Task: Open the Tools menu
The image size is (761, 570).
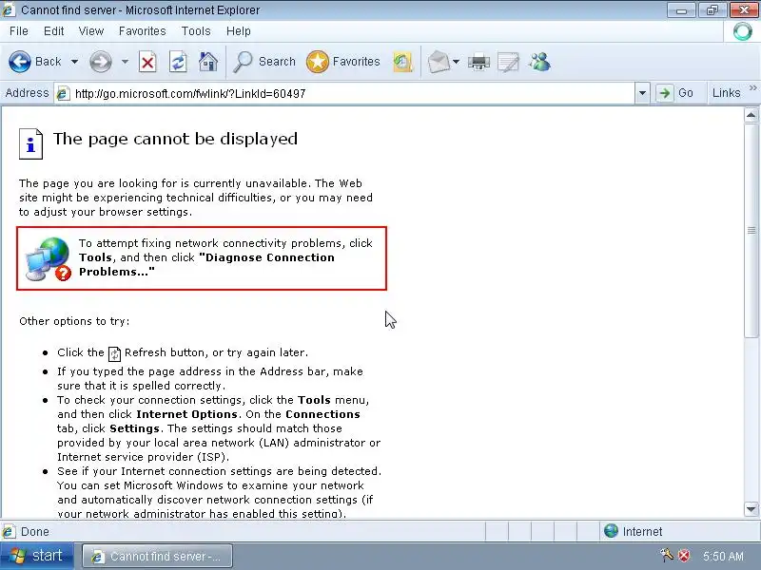Action: click(196, 31)
